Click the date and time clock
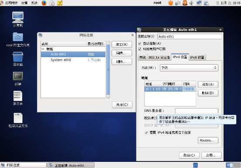Image resolution: width=241 pixels, height=168 pixels. click(x=228, y=3)
